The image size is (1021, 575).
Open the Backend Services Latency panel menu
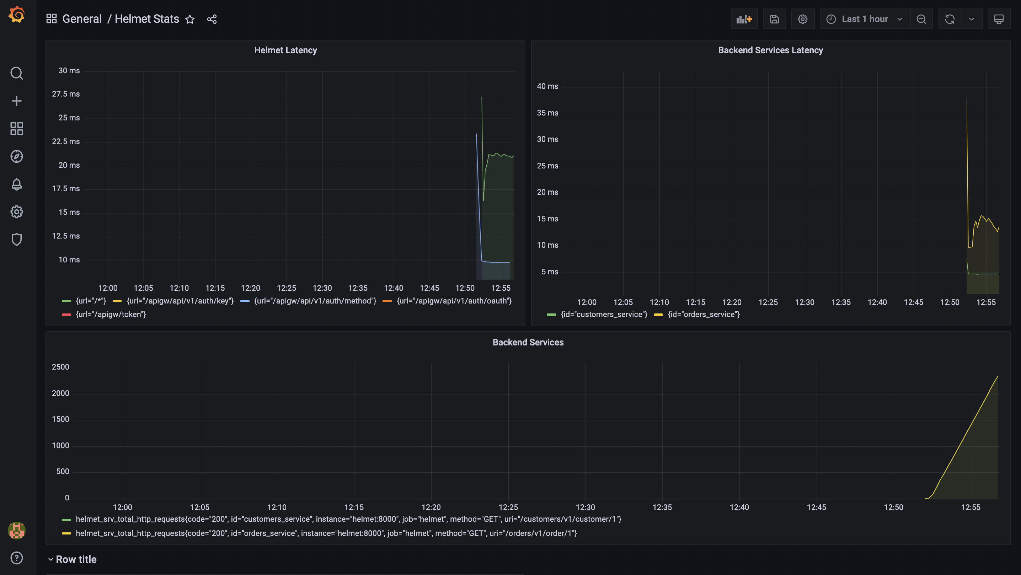point(770,50)
